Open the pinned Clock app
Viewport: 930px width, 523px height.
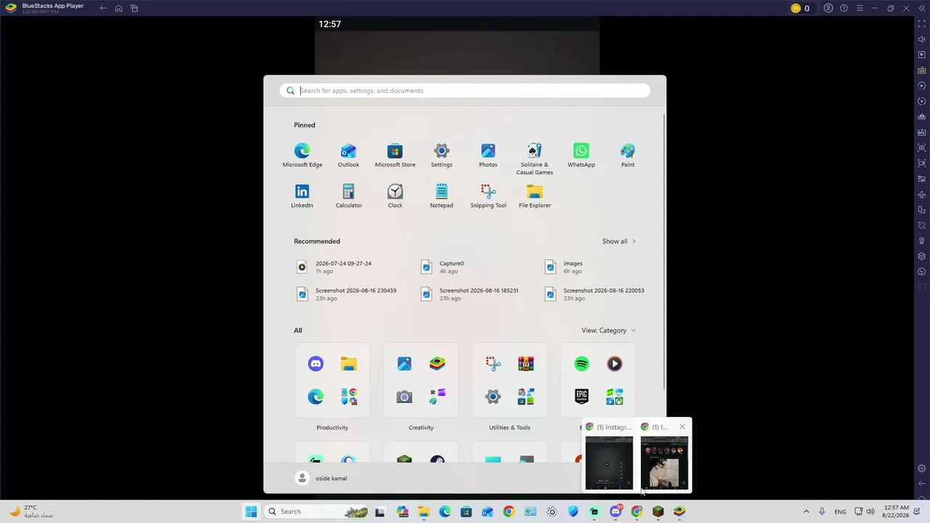click(395, 196)
